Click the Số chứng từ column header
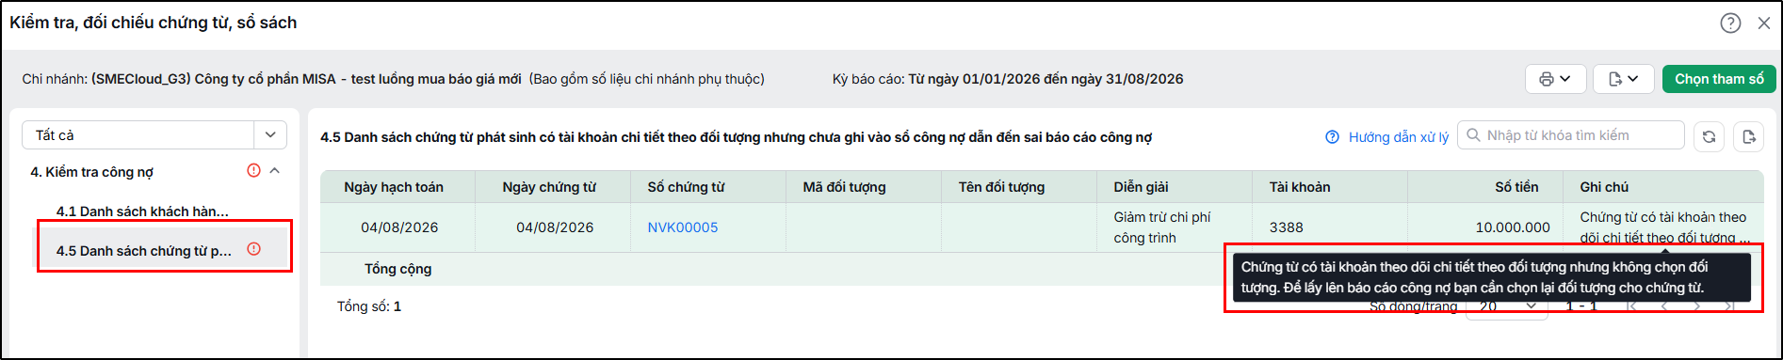The width and height of the screenshot is (1783, 360). click(x=708, y=187)
